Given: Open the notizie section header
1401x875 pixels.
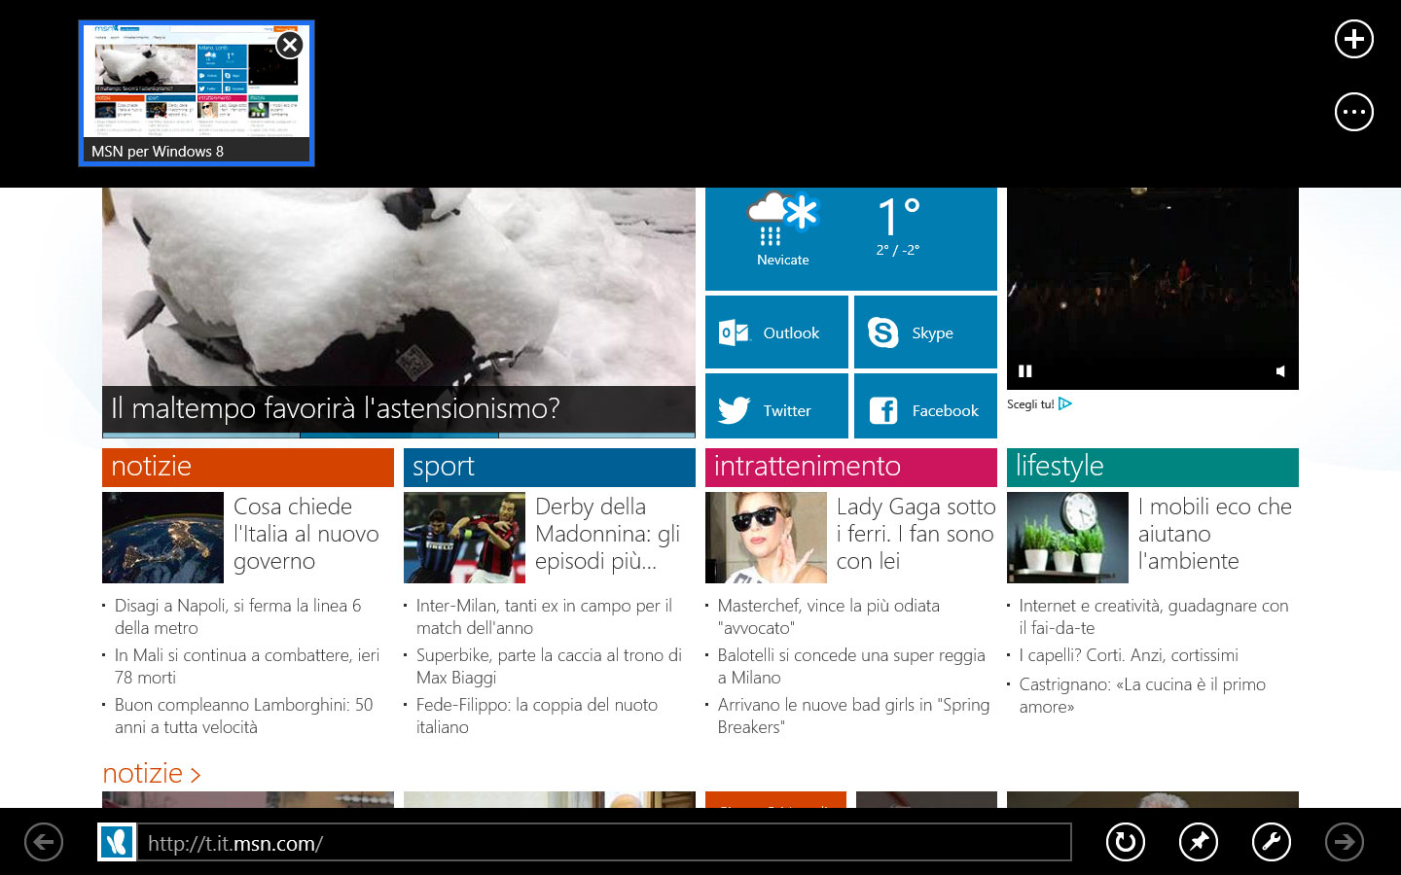Looking at the screenshot, I should point(248,467).
